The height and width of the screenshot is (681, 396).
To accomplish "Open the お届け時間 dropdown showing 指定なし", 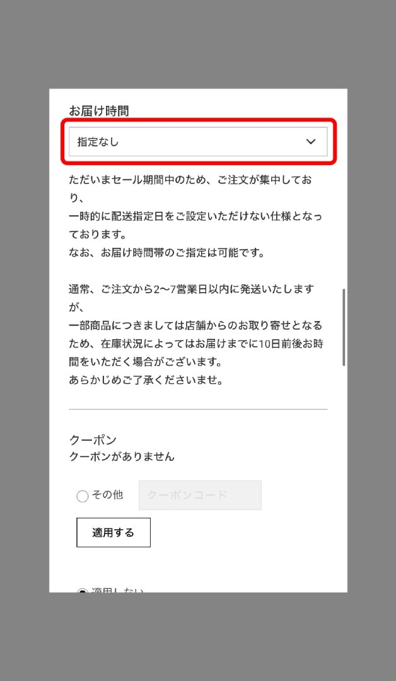I will coord(198,142).
